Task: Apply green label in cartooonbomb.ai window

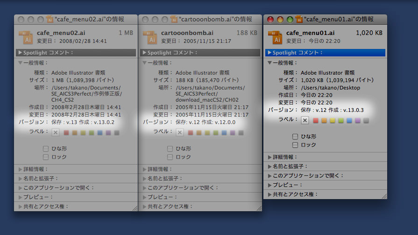Action: 216,132
